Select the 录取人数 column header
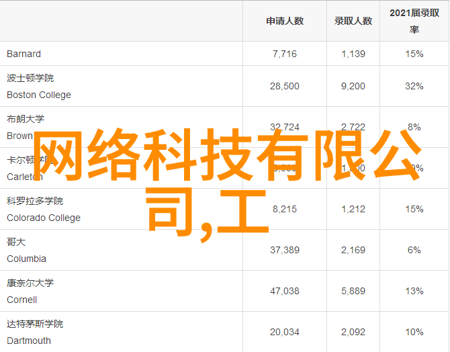450x352 pixels. coord(353,21)
